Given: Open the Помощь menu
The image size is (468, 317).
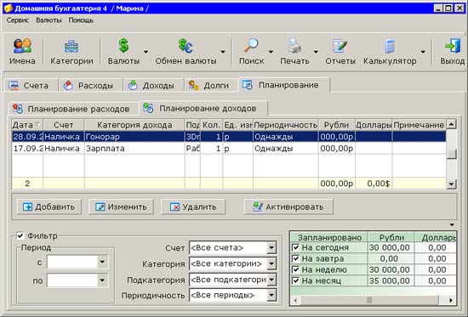Looking at the screenshot, I should click(x=81, y=20).
